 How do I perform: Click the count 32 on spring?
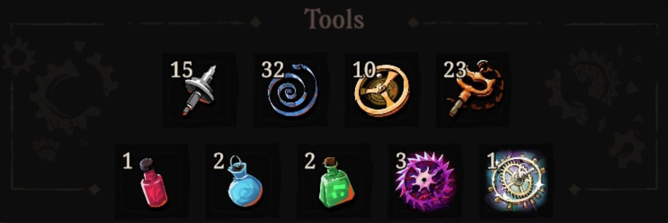pyautogui.click(x=273, y=69)
